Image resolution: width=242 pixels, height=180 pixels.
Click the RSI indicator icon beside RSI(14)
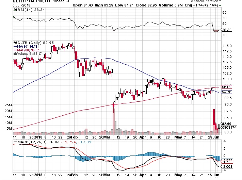click(x=15, y=10)
